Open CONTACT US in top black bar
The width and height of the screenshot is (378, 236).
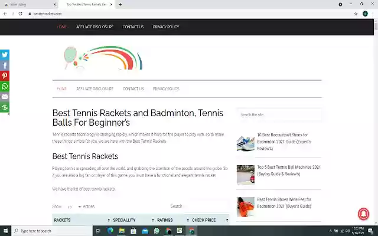133,27
